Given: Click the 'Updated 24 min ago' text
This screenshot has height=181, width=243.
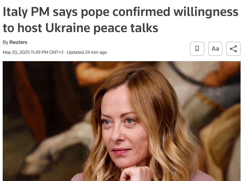Looking at the screenshot, I should (x=87, y=53).
